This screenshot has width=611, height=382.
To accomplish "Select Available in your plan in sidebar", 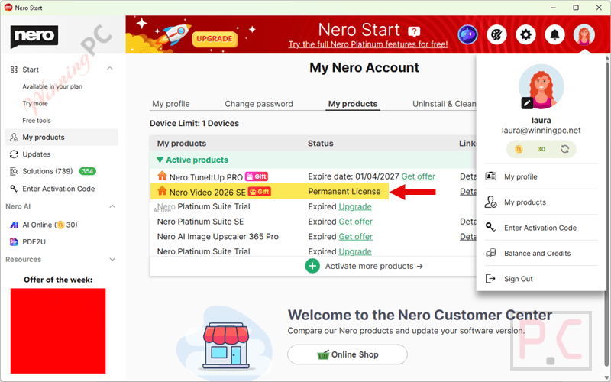I will coord(52,86).
